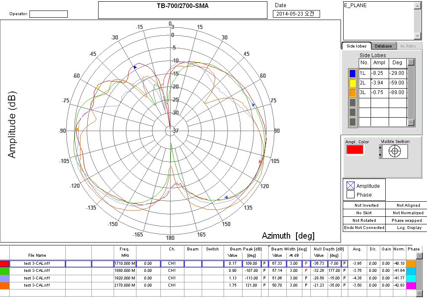
Task: Click the Visible Section crosshair icon
Action: click(x=395, y=151)
